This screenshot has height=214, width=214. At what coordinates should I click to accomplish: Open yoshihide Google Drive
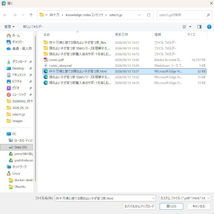[x=21, y=160]
